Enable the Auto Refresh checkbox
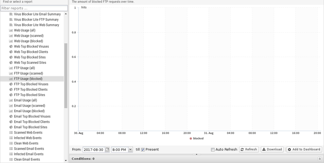324x163 pixels. tap(213, 150)
